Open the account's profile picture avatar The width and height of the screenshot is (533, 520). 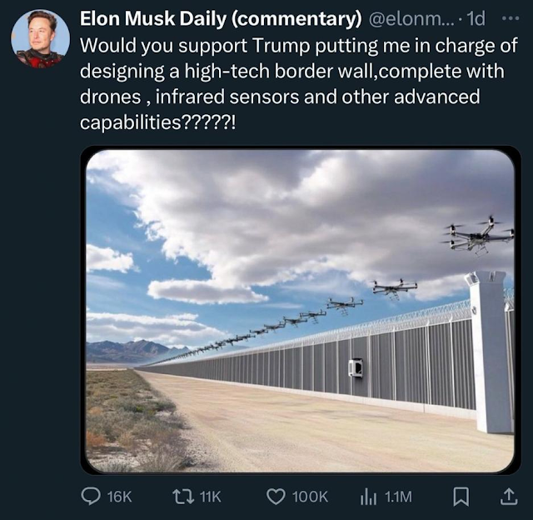[x=41, y=39]
